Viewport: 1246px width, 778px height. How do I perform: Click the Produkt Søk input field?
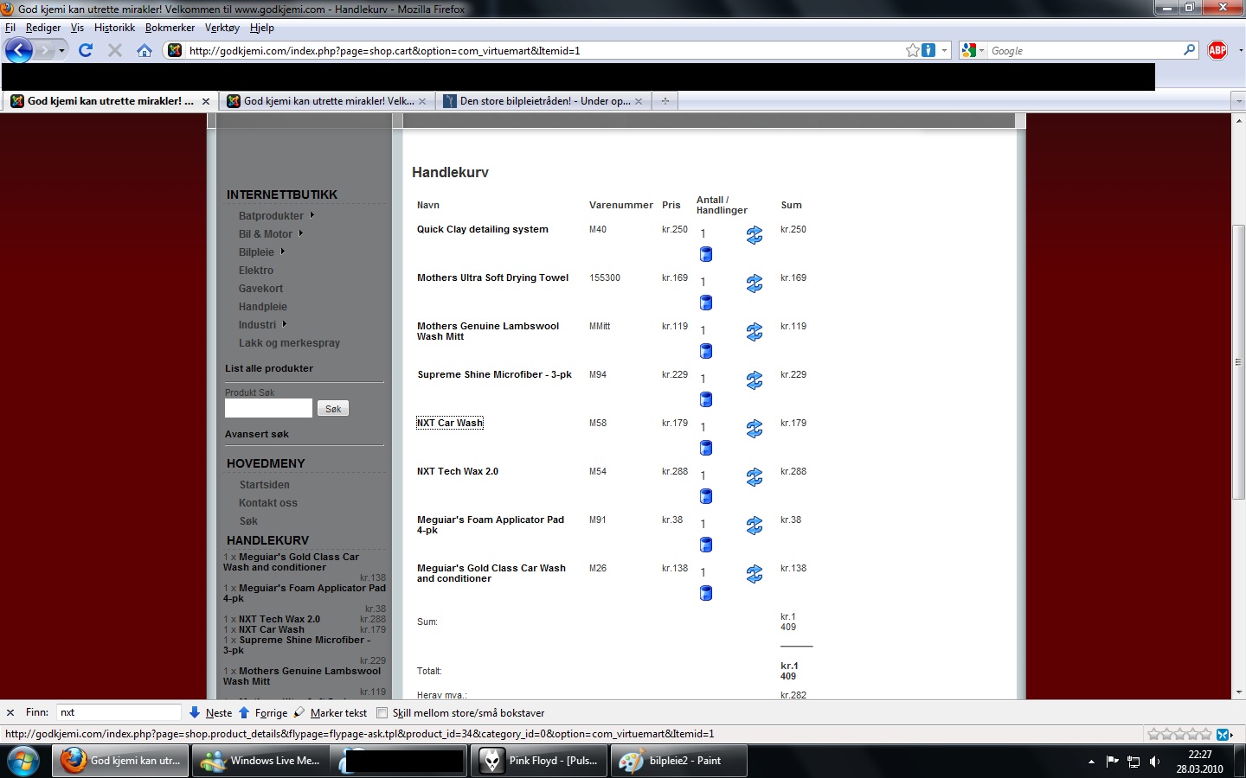[x=268, y=408]
